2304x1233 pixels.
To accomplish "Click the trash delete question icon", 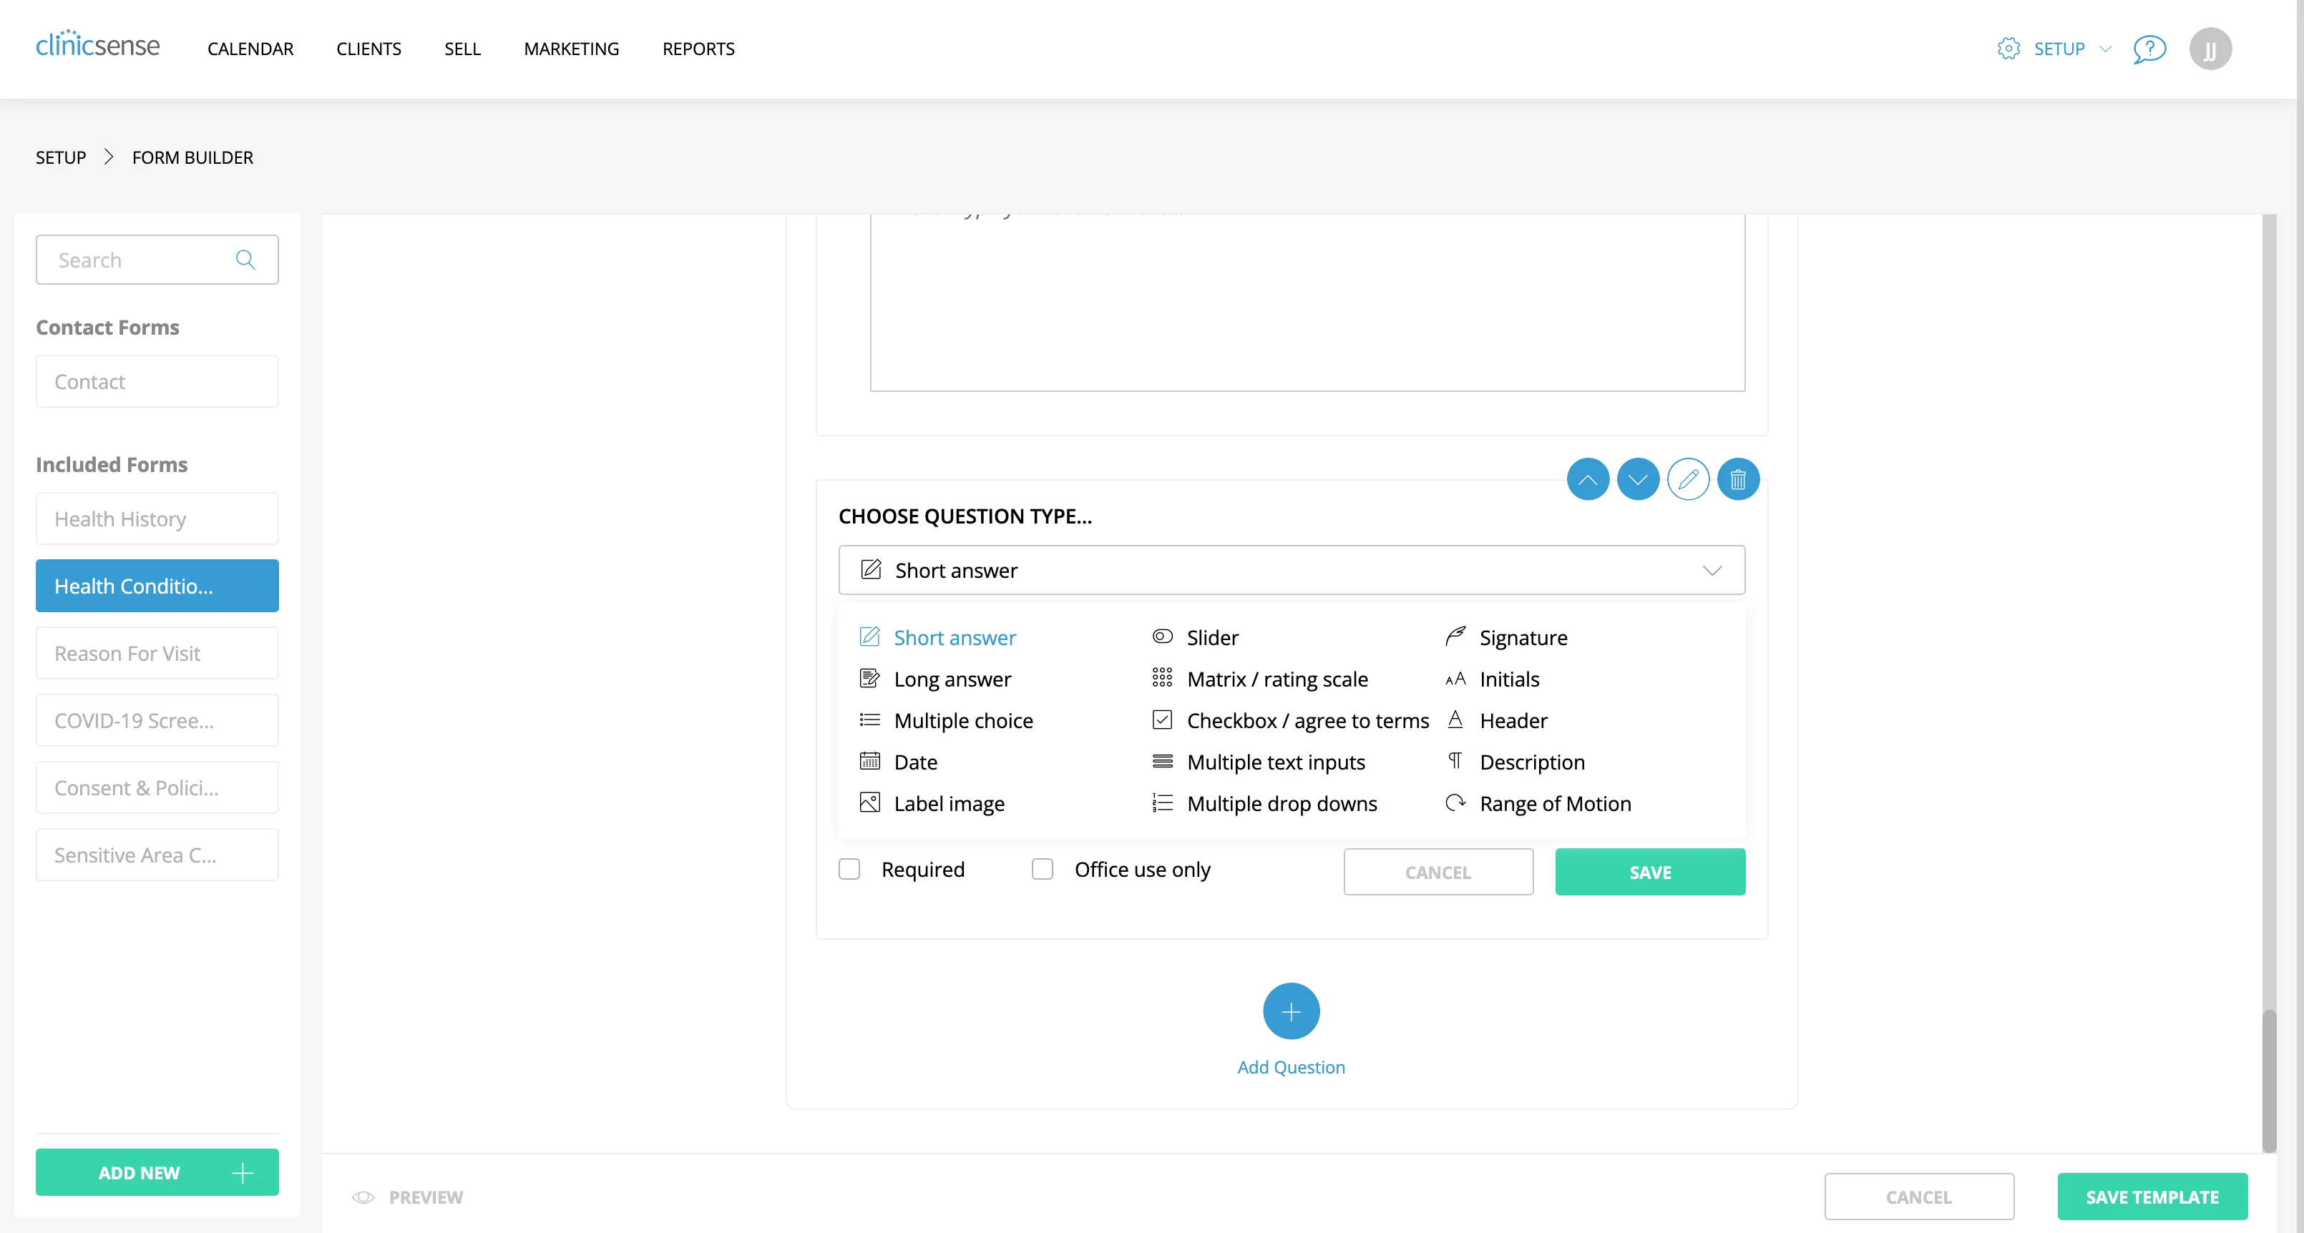I will pyautogui.click(x=1738, y=480).
